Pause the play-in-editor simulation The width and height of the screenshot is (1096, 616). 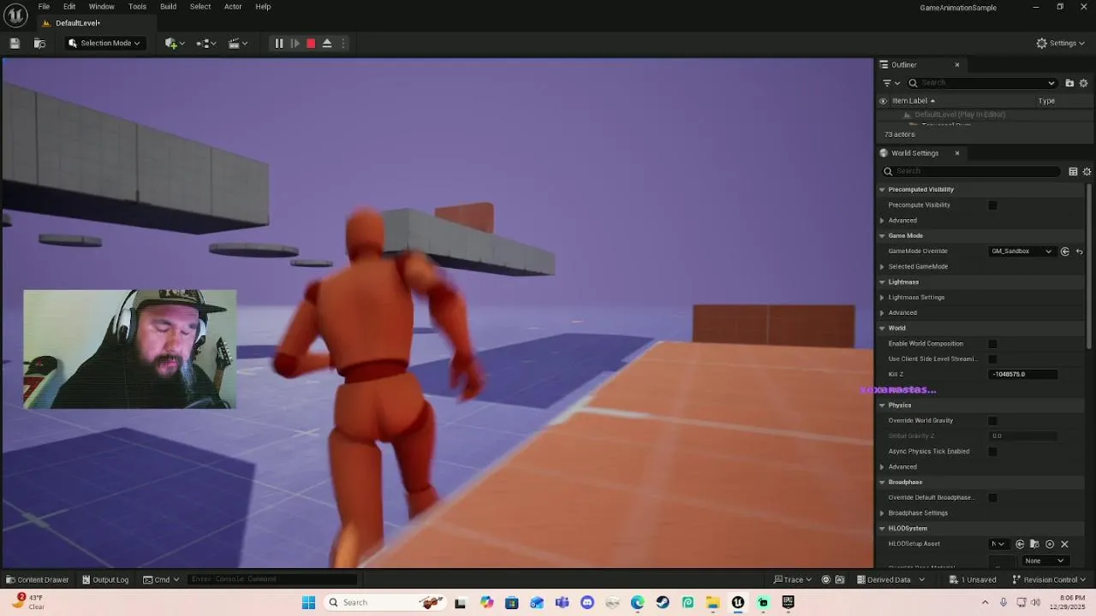coord(278,43)
